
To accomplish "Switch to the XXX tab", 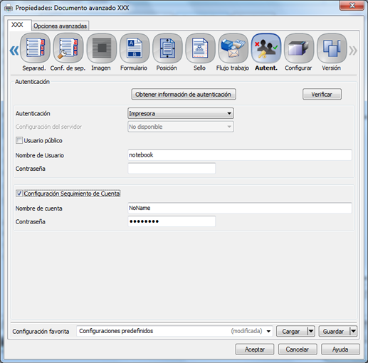I will pyautogui.click(x=19, y=25).
